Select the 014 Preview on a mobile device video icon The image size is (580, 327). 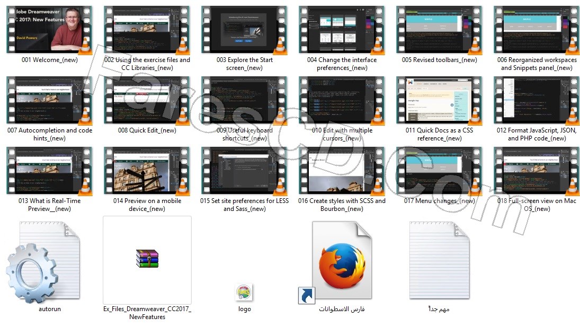point(147,171)
